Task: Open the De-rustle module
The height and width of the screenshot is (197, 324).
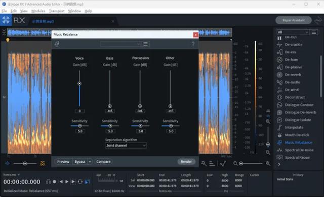Action: [292, 82]
